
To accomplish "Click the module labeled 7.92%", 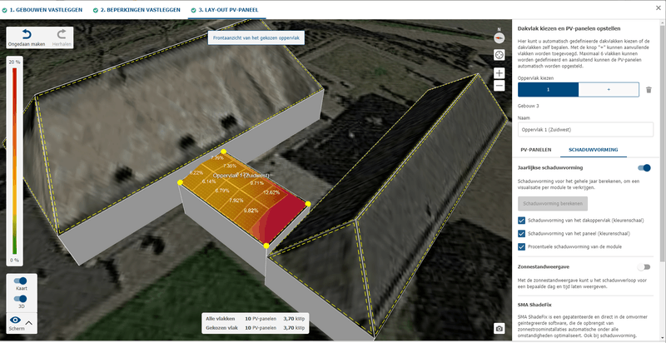I will click(236, 200).
